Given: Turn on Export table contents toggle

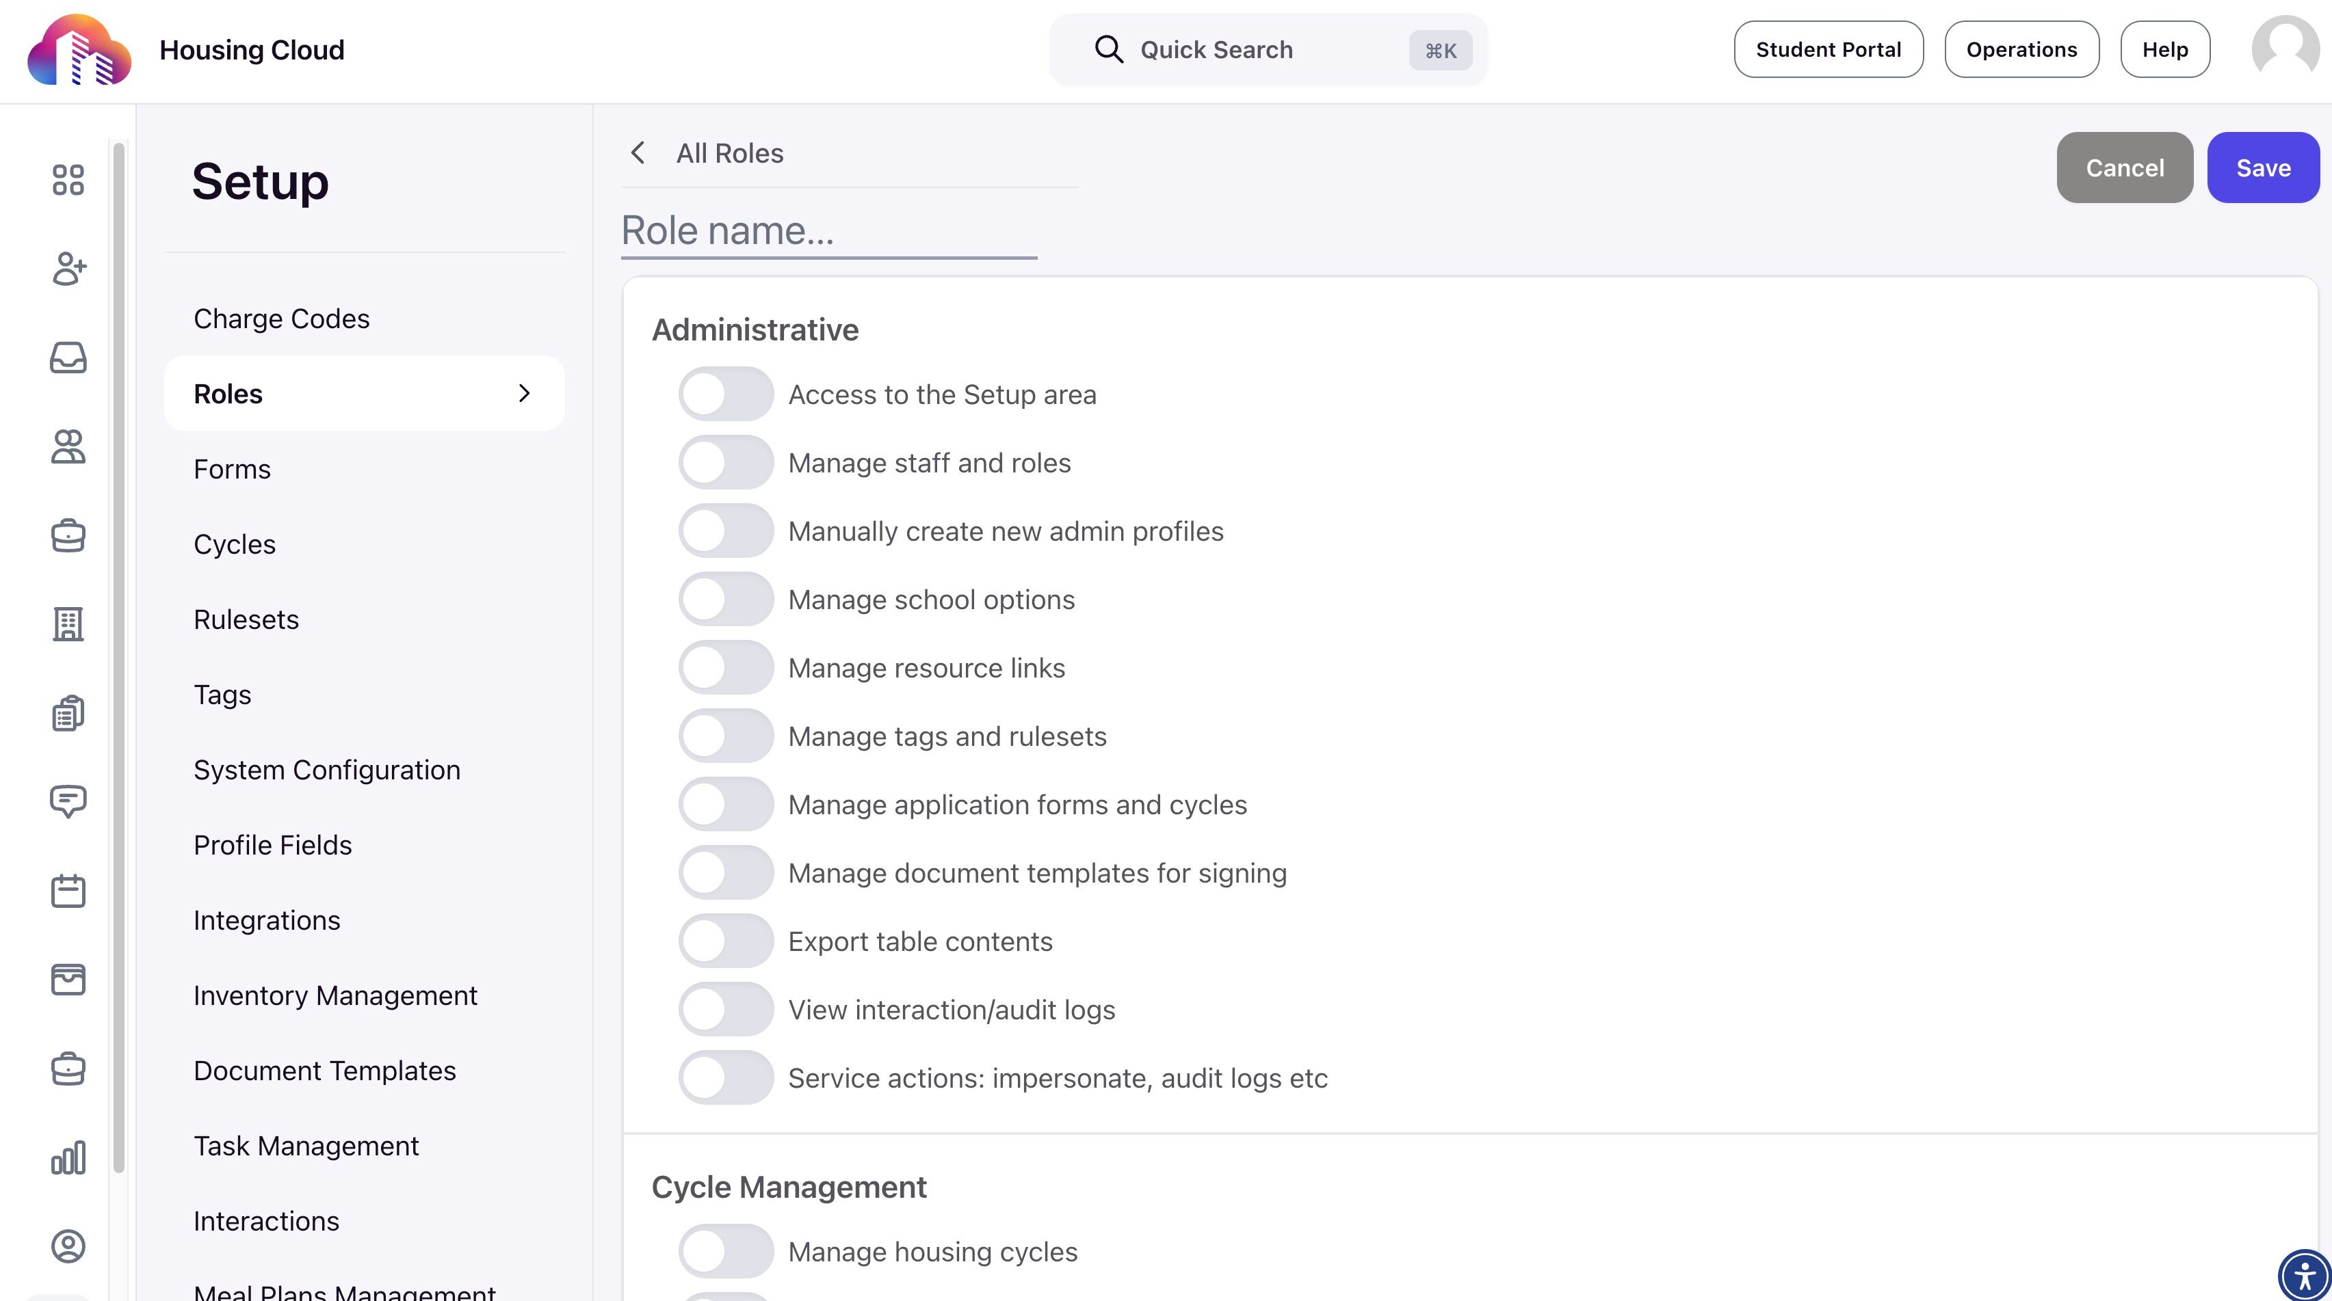Looking at the screenshot, I should [x=725, y=942].
